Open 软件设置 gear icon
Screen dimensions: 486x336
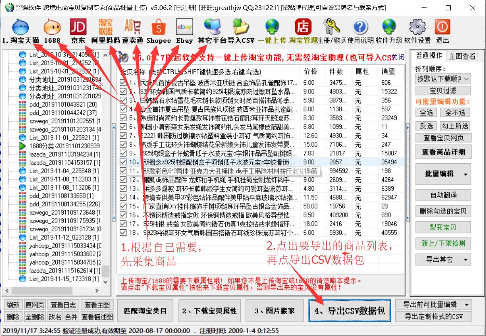417,27
